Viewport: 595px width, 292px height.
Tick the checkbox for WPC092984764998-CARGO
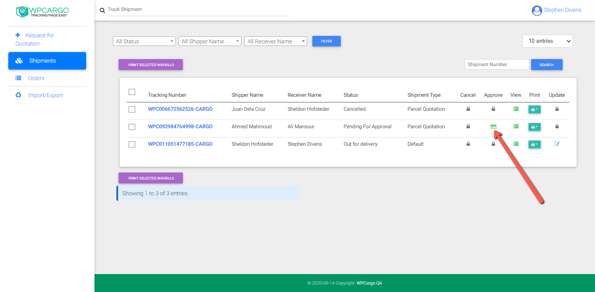click(x=132, y=127)
